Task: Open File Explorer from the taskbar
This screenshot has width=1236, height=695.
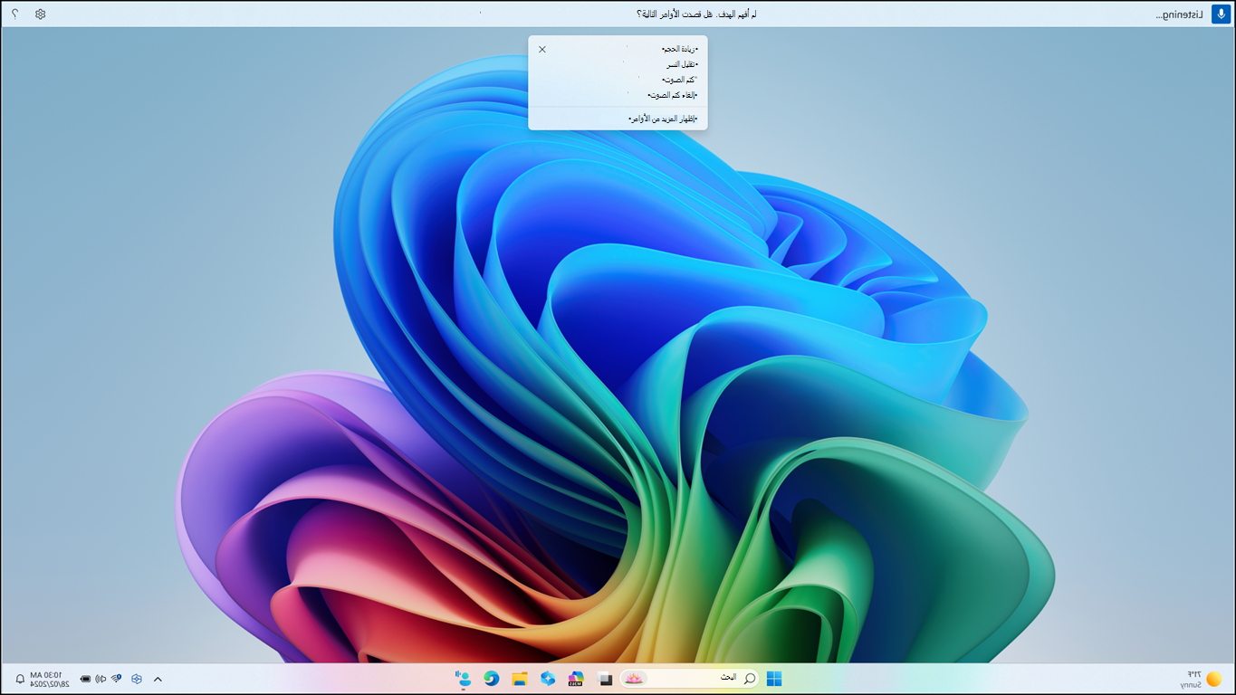Action: point(520,679)
